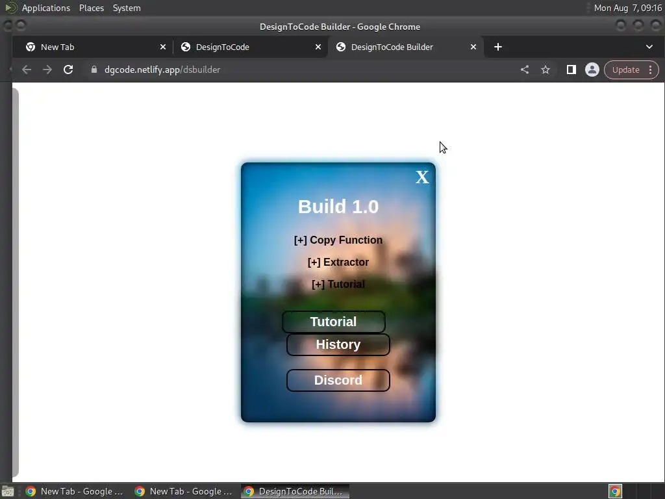Click the New Tab Chrome favicon
665x499 pixels.
(31, 47)
